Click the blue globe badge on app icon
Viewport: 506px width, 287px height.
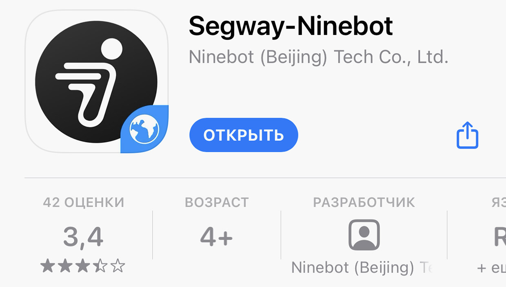coord(144,130)
